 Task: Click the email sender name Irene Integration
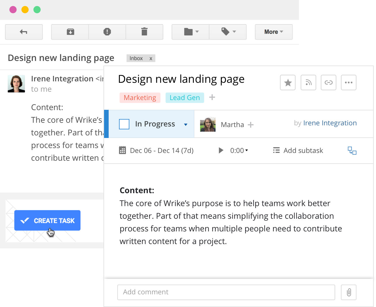[62, 79]
